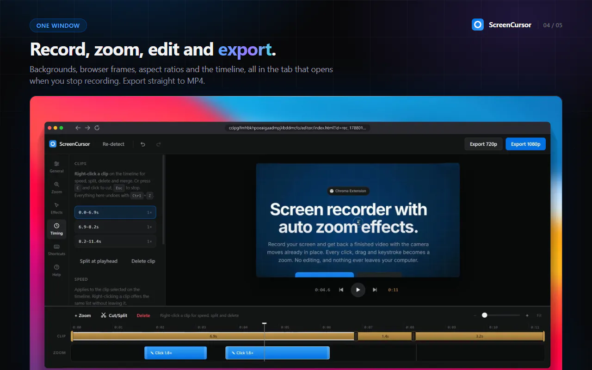
Task: Click the Re-detect button
Action: [x=113, y=144]
